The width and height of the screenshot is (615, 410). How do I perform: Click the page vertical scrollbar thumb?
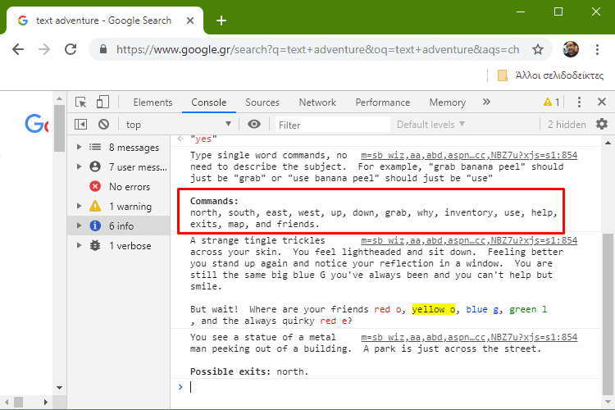coord(59,128)
